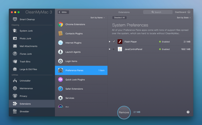
Task: Check the JavaControlPanel checkbox
Action: [114, 49]
